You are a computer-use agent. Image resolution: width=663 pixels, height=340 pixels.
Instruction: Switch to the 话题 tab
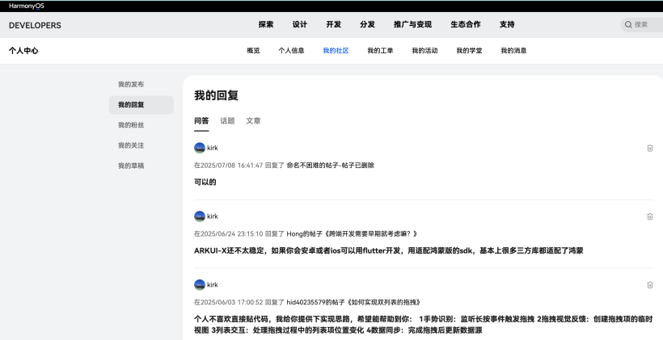(227, 120)
